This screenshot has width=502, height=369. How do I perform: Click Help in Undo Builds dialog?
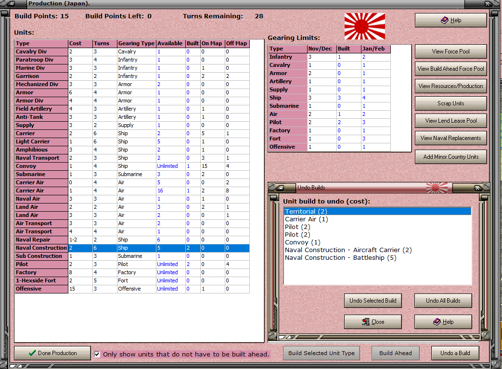click(443, 322)
